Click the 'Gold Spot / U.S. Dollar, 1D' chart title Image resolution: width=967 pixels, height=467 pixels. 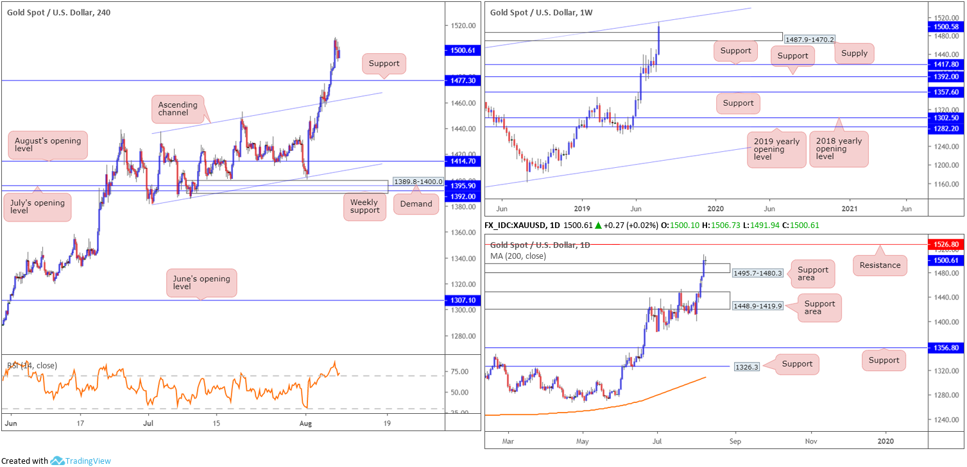[x=540, y=245]
